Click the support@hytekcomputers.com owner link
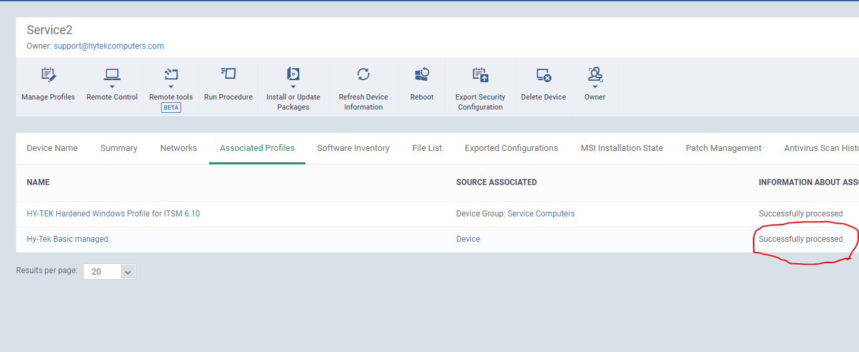The height and width of the screenshot is (352, 859). pyautogui.click(x=109, y=46)
